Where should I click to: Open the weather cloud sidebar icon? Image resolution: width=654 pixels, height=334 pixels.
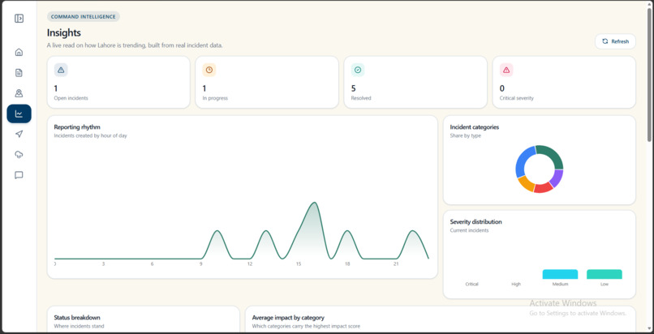19,155
